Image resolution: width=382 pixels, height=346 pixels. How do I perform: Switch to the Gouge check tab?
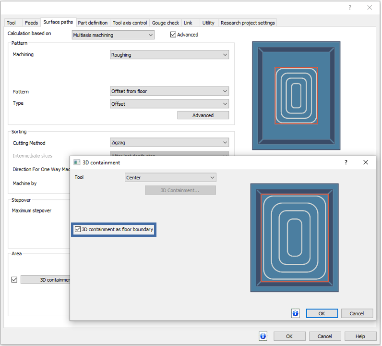tap(166, 23)
